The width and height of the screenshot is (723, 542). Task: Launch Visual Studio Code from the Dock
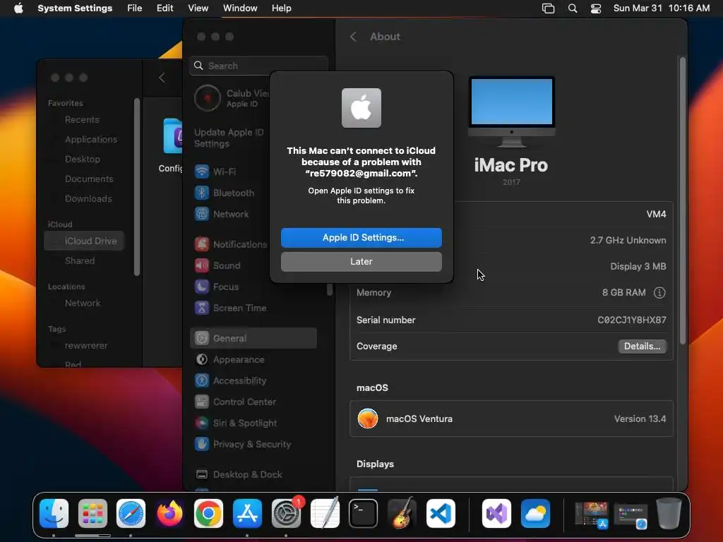pos(441,514)
